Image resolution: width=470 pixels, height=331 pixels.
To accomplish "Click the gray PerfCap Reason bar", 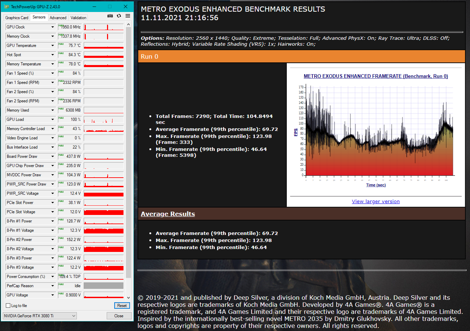I will (x=104, y=286).
